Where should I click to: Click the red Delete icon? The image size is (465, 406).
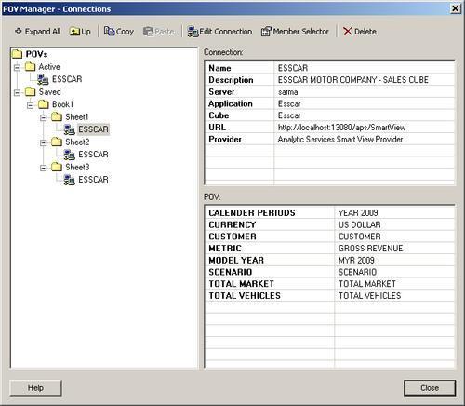(348, 32)
